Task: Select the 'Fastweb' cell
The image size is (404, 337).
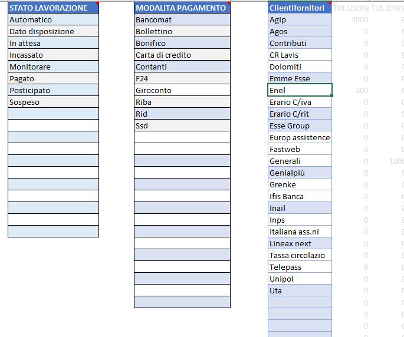Action: 300,149
